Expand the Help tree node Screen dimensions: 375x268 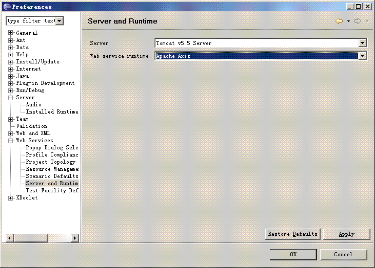pos(10,55)
